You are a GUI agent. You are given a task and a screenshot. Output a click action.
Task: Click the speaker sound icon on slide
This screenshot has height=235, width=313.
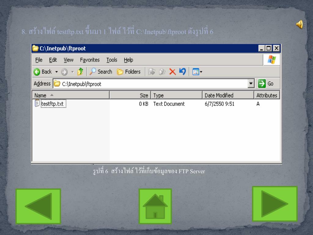tap(300, 24)
